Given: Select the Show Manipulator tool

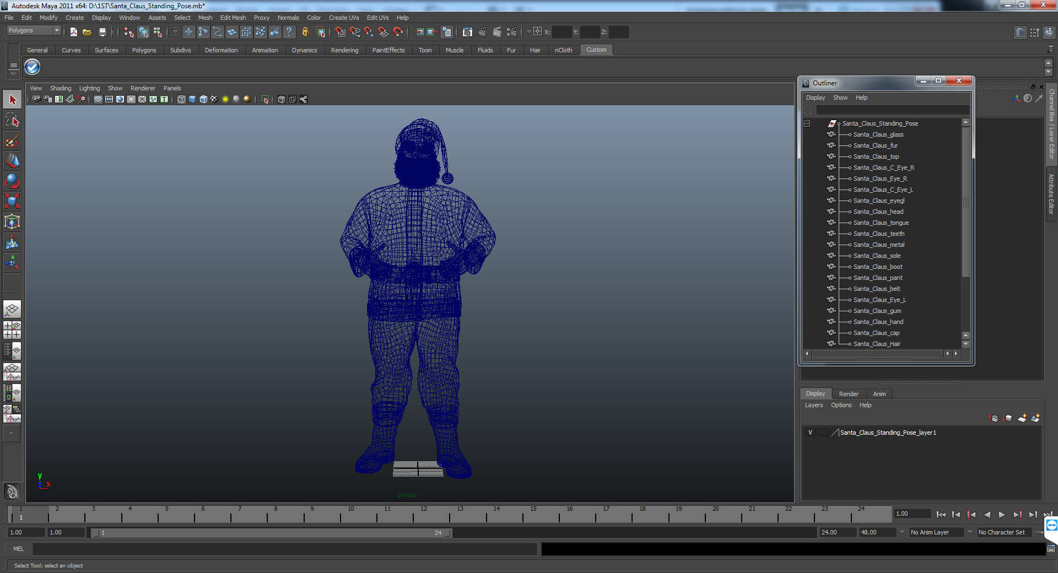Looking at the screenshot, I should click(x=12, y=262).
